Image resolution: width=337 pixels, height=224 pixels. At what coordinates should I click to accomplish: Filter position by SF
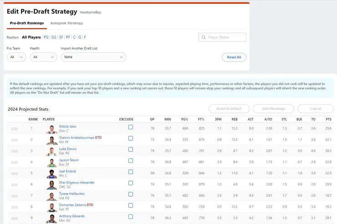click(61, 37)
